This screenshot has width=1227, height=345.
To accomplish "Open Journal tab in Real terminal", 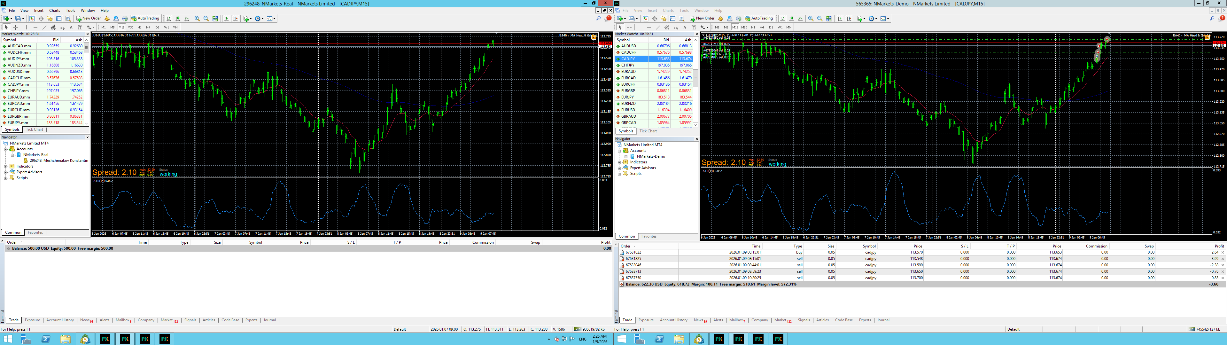I will (270, 320).
